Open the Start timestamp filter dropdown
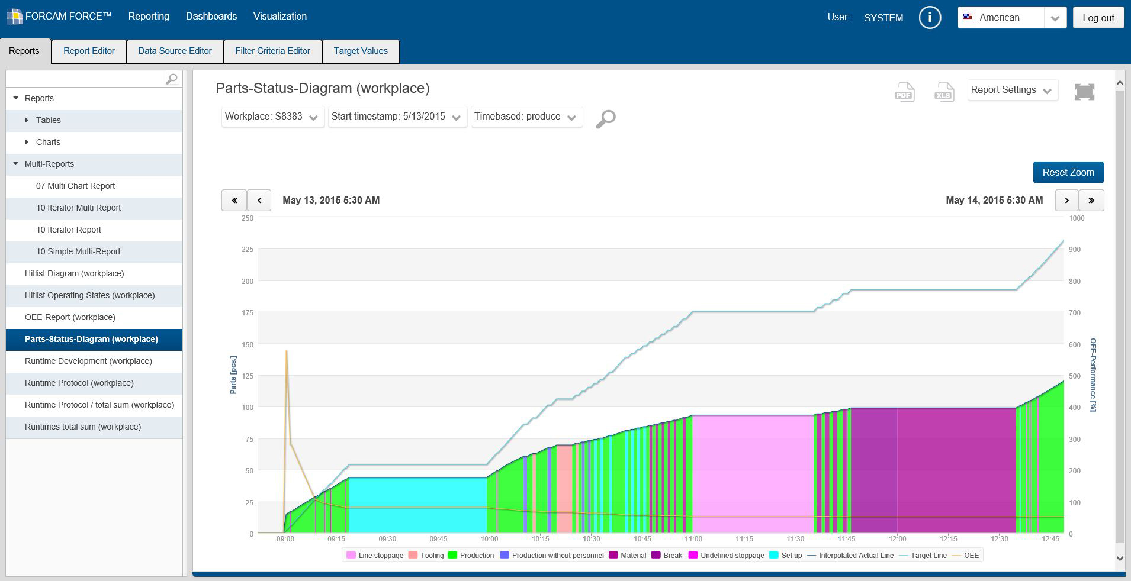The width and height of the screenshot is (1131, 581). 397,117
